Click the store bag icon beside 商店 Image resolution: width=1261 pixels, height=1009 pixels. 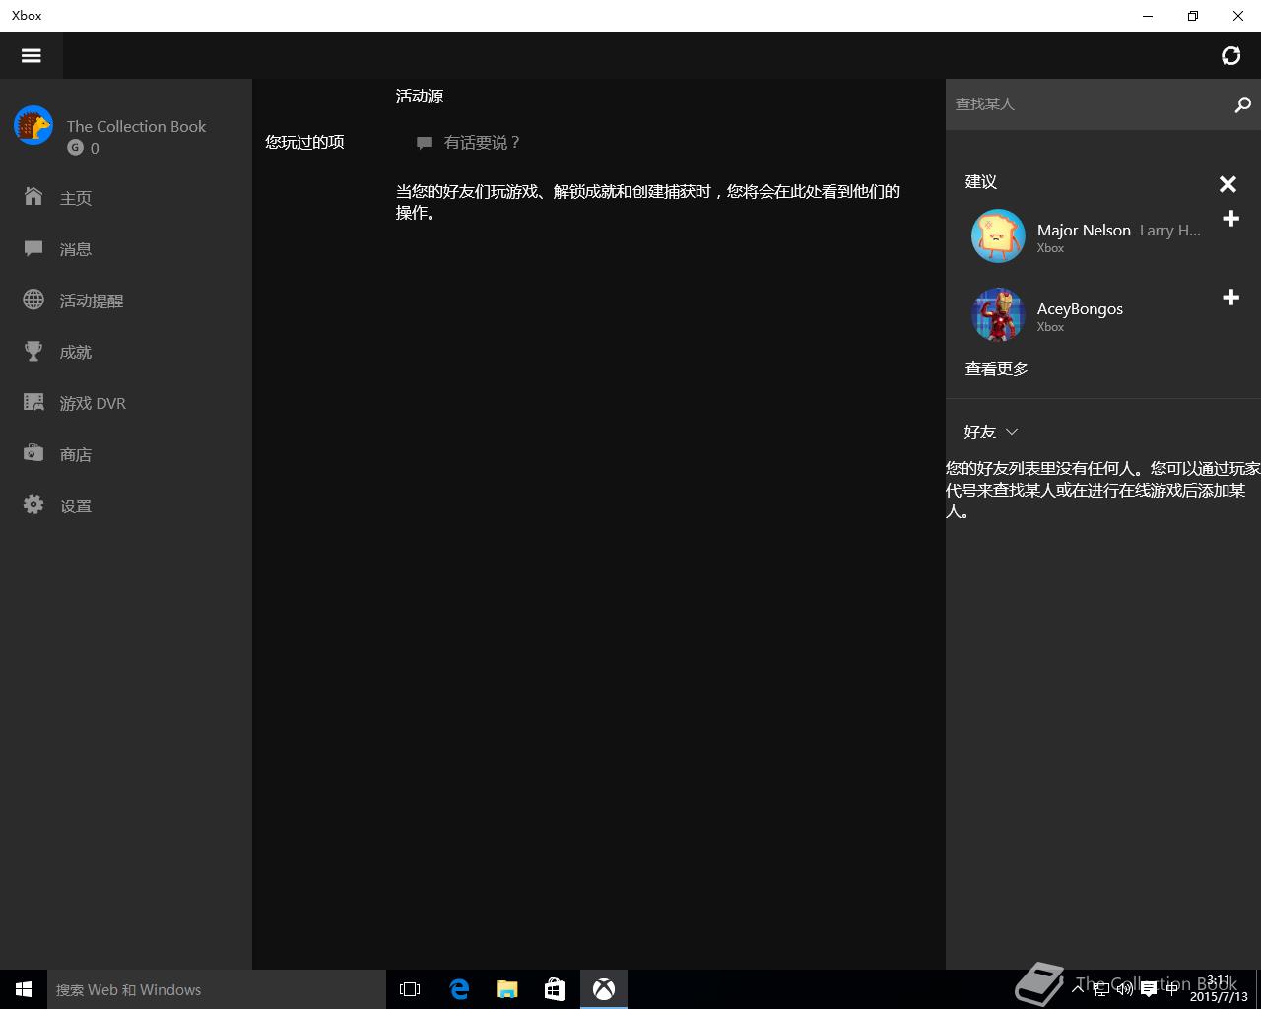click(x=33, y=453)
